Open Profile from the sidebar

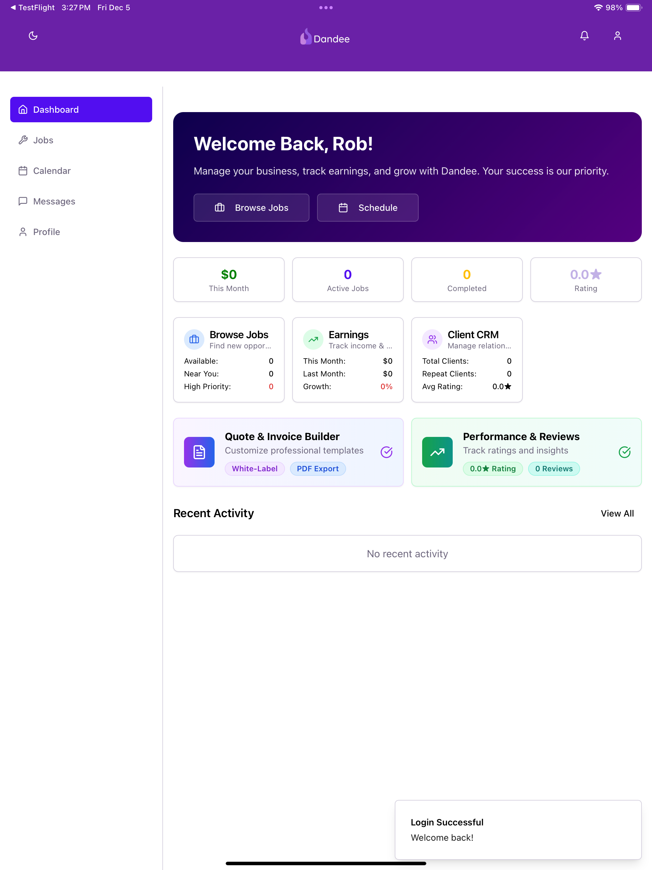coord(81,232)
